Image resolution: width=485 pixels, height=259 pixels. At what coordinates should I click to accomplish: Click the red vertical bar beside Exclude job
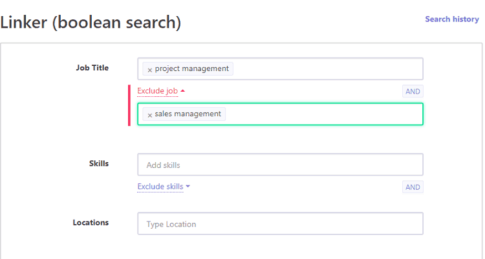pyautogui.click(x=129, y=105)
